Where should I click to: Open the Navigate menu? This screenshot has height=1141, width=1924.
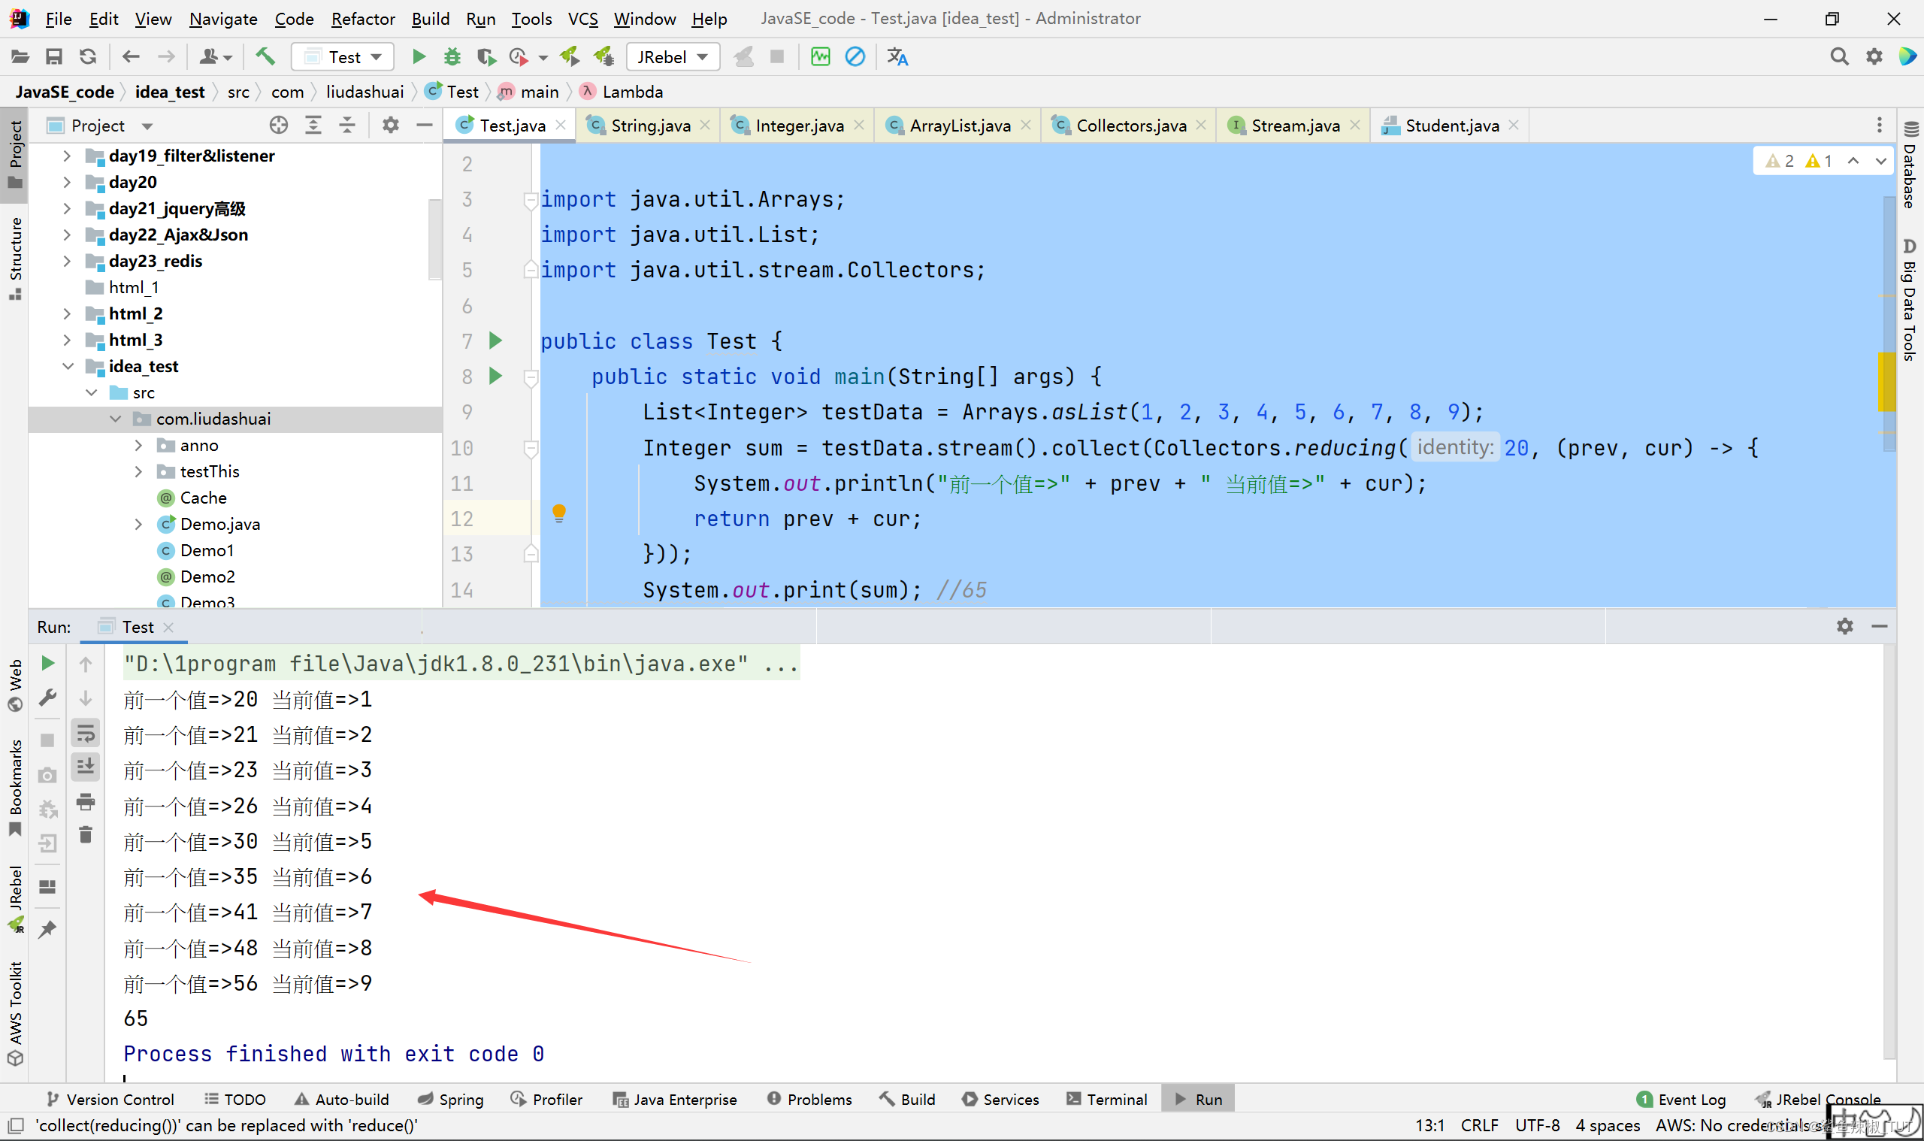click(x=223, y=19)
